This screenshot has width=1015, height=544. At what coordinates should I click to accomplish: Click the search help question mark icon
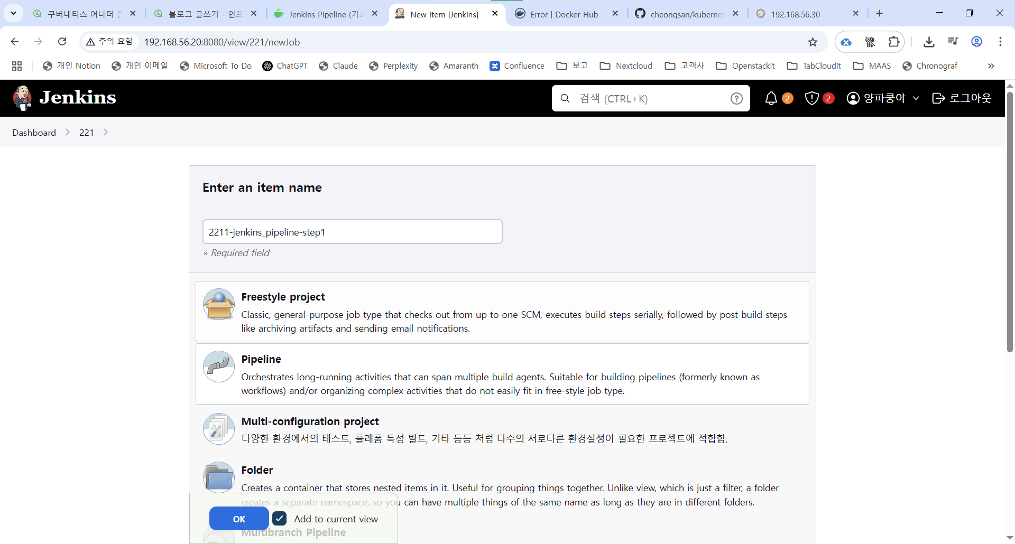pyautogui.click(x=736, y=98)
